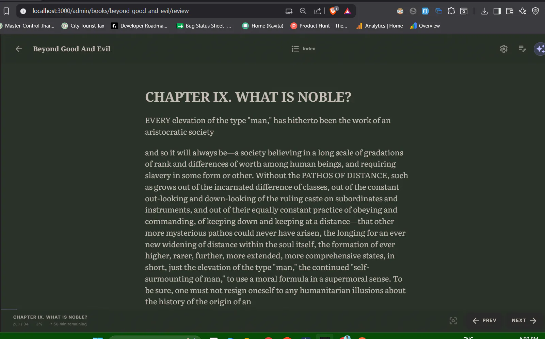This screenshot has width=545, height=339.
Task: Open Brave Wallet icon
Action: pos(510,11)
